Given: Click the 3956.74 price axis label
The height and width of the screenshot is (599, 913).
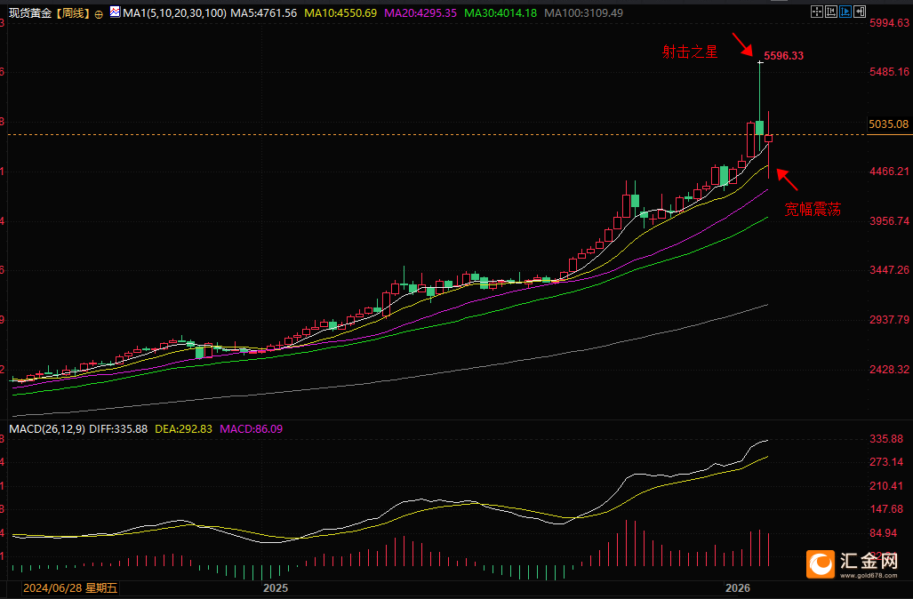Looking at the screenshot, I should pyautogui.click(x=889, y=221).
